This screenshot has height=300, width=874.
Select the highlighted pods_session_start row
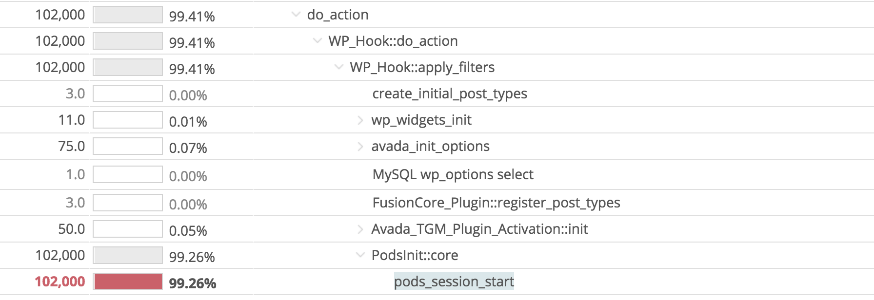pos(454,281)
